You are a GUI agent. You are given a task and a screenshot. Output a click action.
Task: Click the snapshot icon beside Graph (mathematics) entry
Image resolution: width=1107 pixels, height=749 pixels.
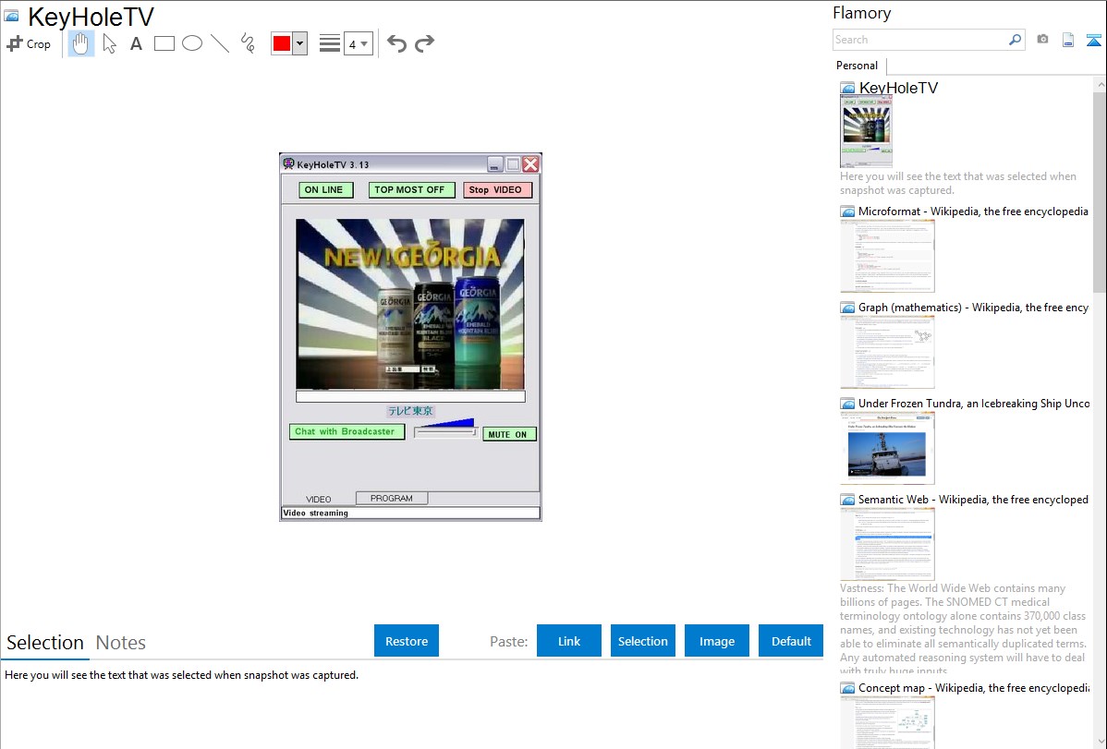pos(847,308)
